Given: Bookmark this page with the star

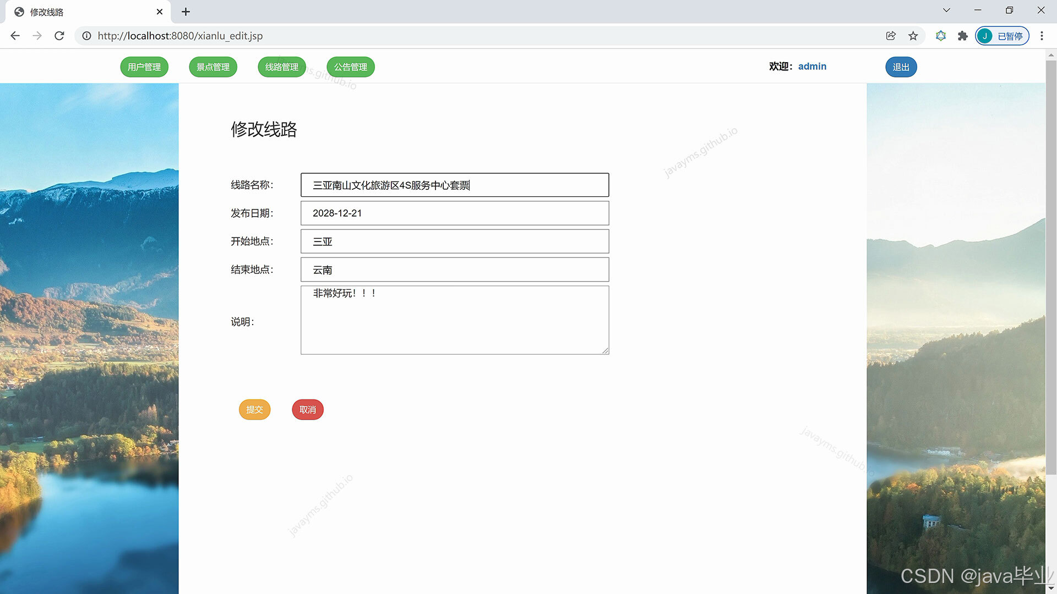Looking at the screenshot, I should pyautogui.click(x=913, y=36).
